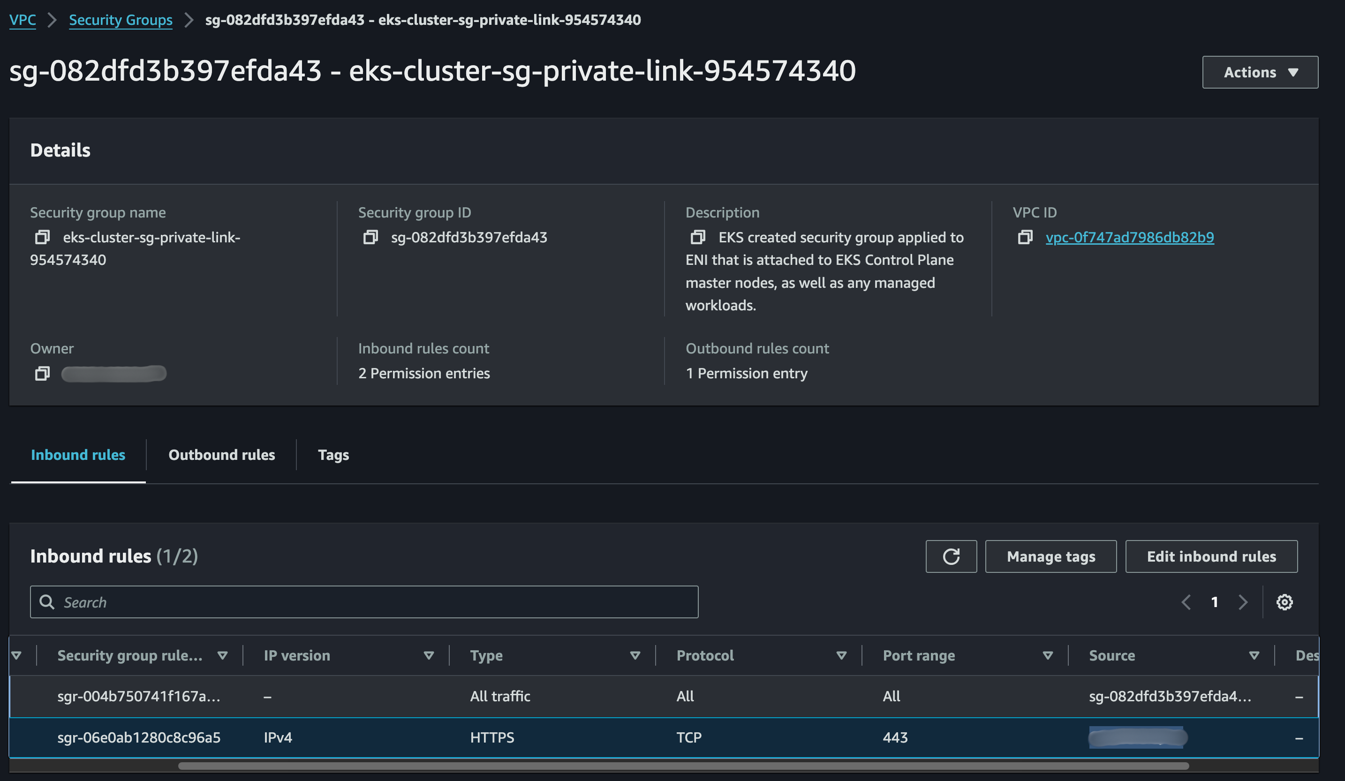Sort by IP version column
This screenshot has height=781, width=1345.
429,656
